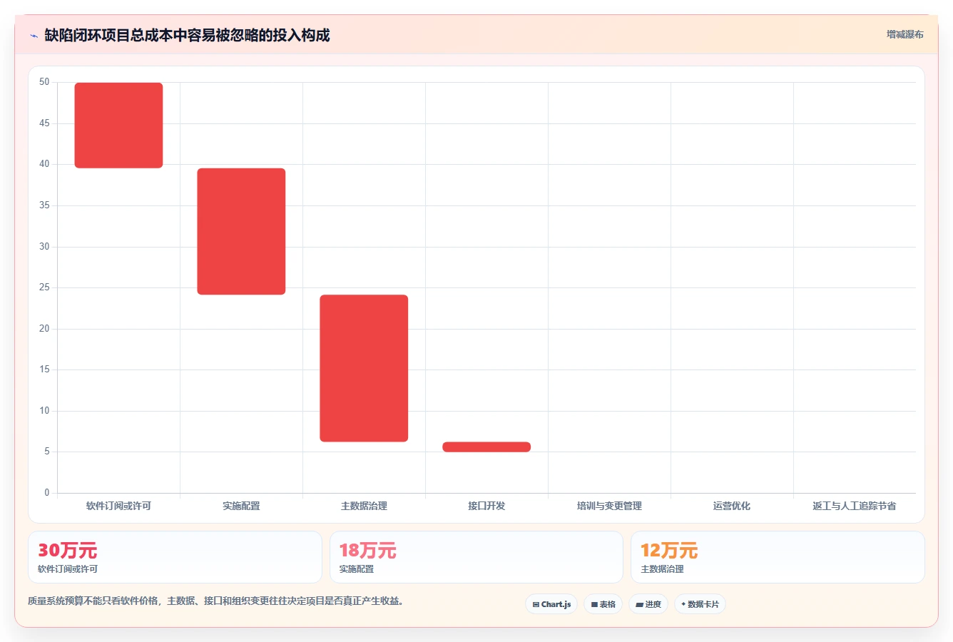The image size is (953, 642).
Task: Click the 30万元 summary card
Action: 175,557
